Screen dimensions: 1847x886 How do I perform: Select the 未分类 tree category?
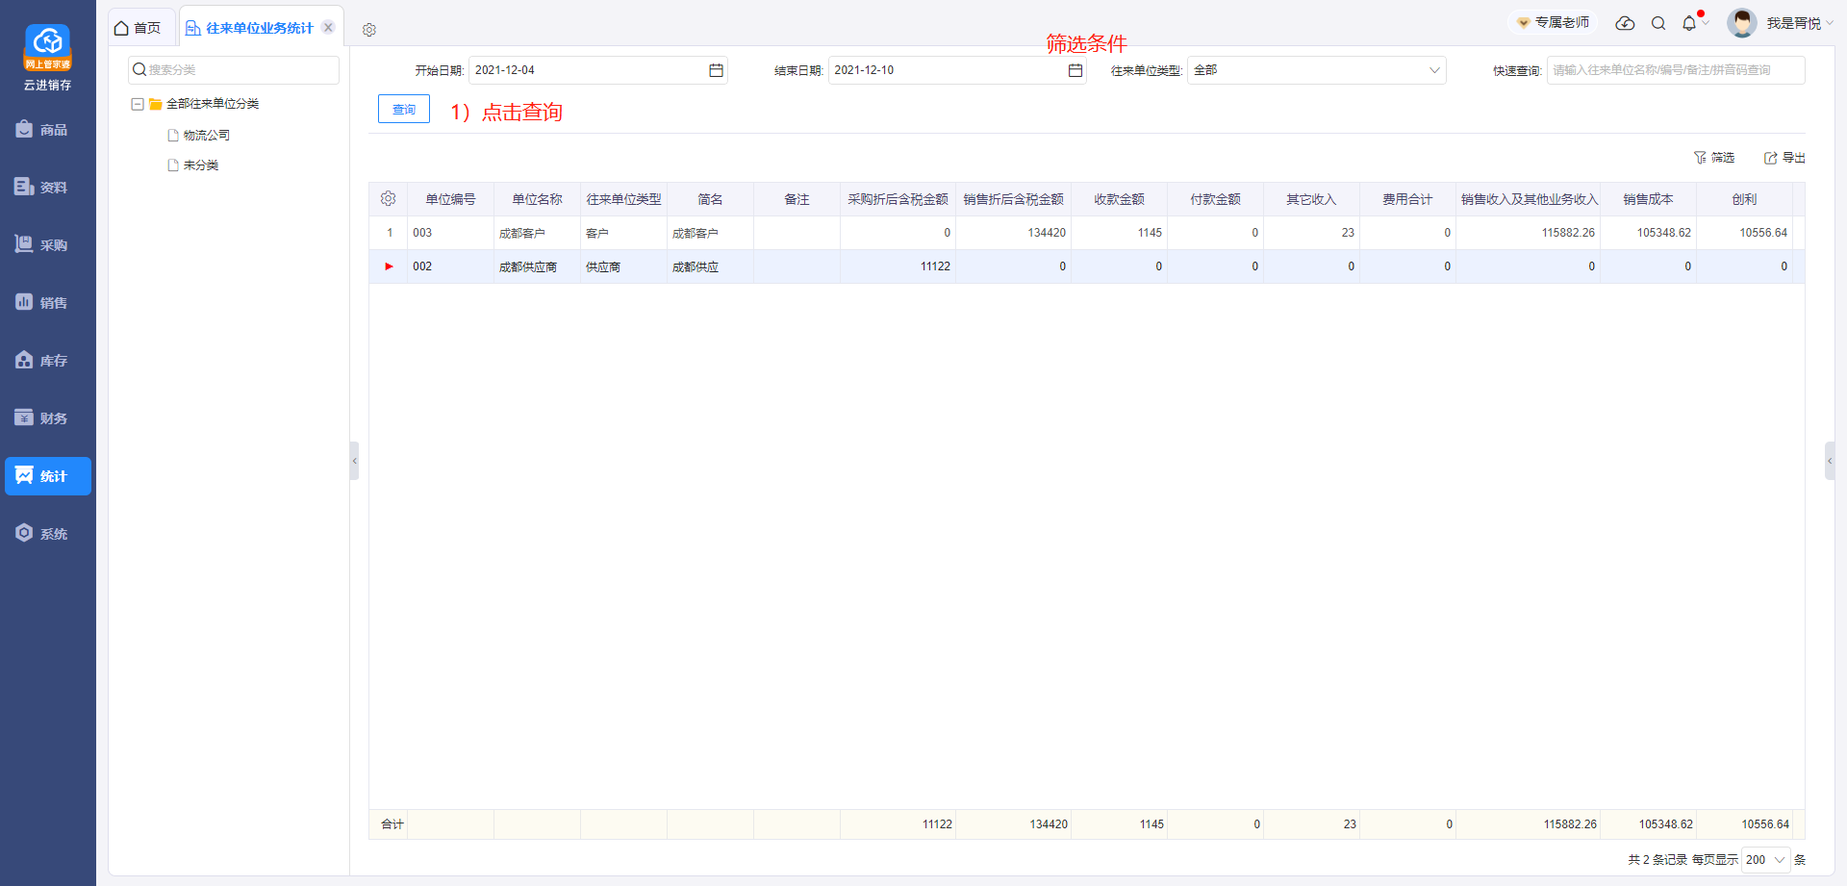click(201, 165)
